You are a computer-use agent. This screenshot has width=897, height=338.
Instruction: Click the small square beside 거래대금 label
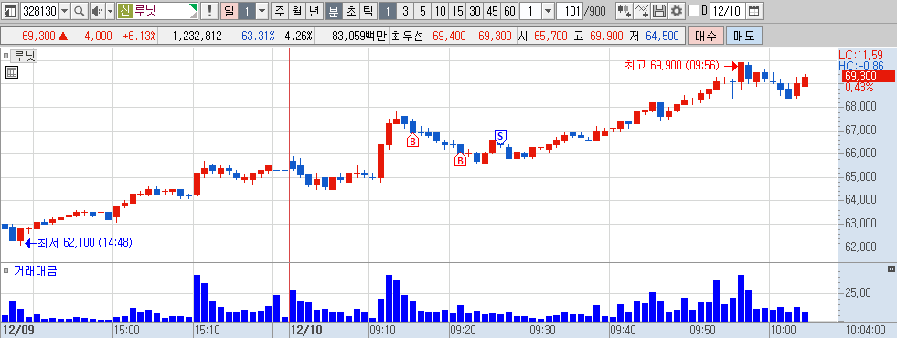(x=6, y=270)
